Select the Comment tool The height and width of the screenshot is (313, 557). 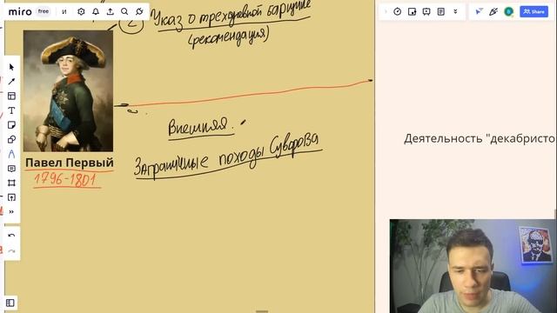pyautogui.click(x=11, y=169)
